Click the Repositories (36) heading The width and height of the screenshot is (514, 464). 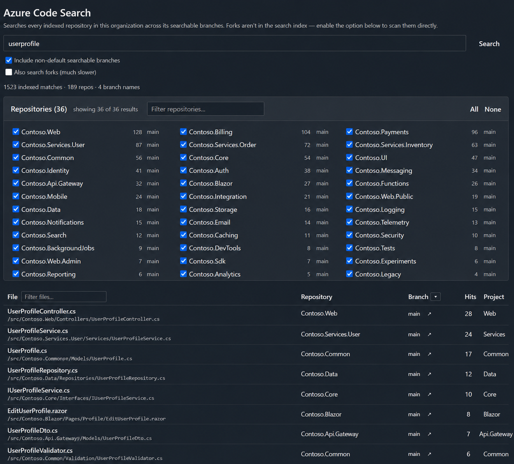tap(39, 109)
